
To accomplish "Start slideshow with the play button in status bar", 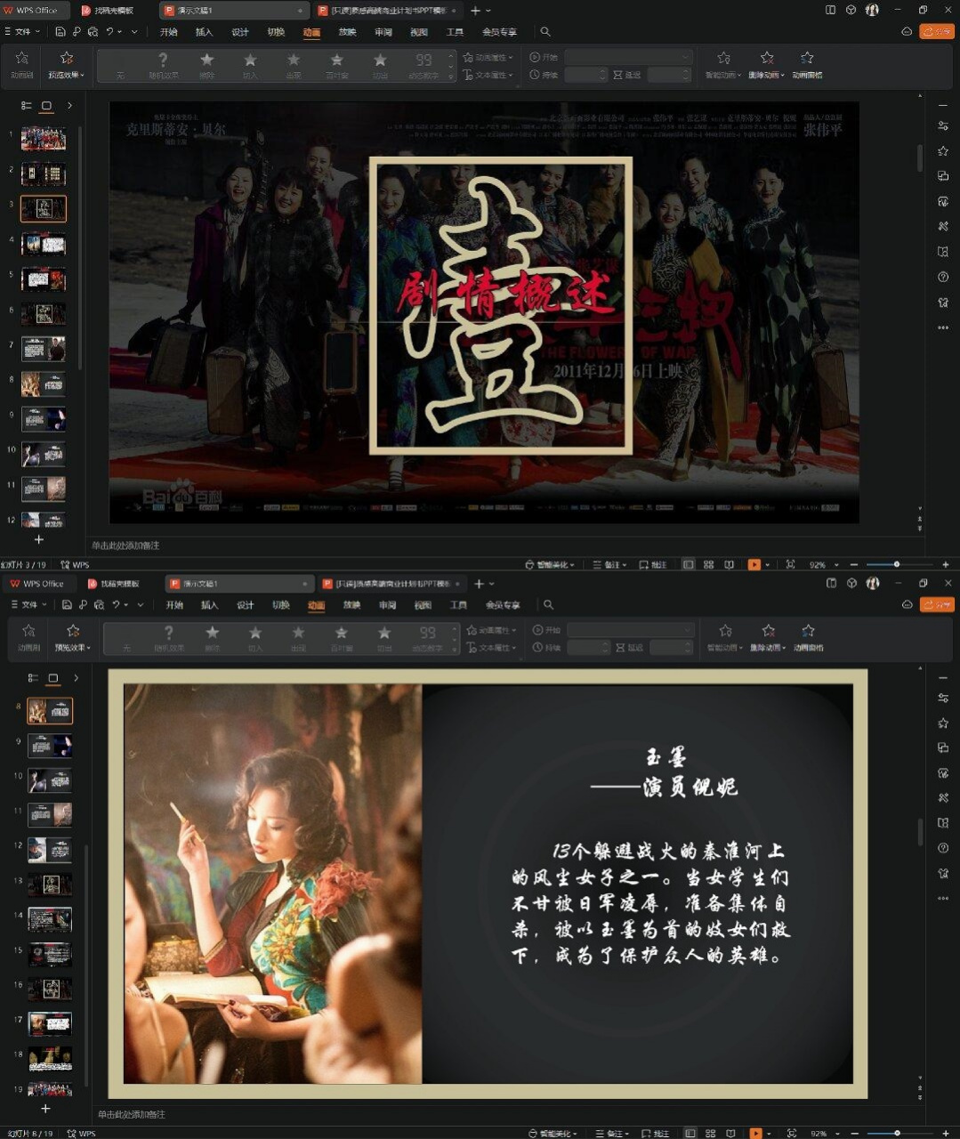I will tap(755, 564).
